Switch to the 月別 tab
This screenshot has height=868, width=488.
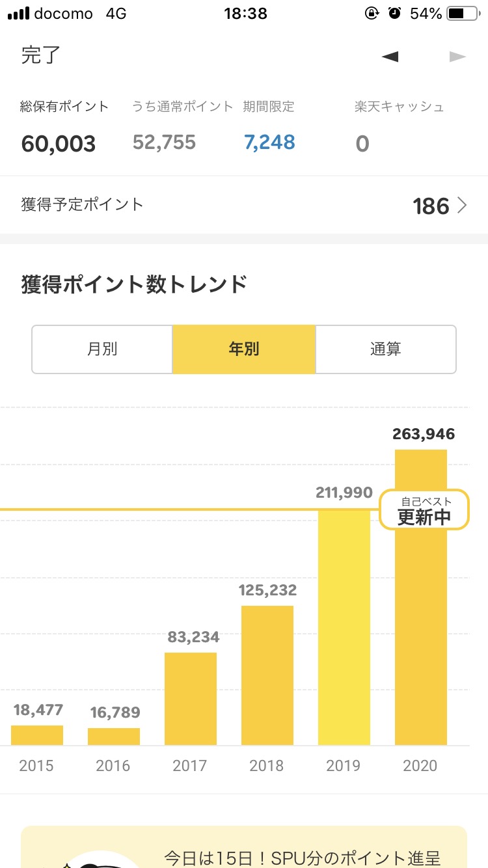(x=102, y=349)
